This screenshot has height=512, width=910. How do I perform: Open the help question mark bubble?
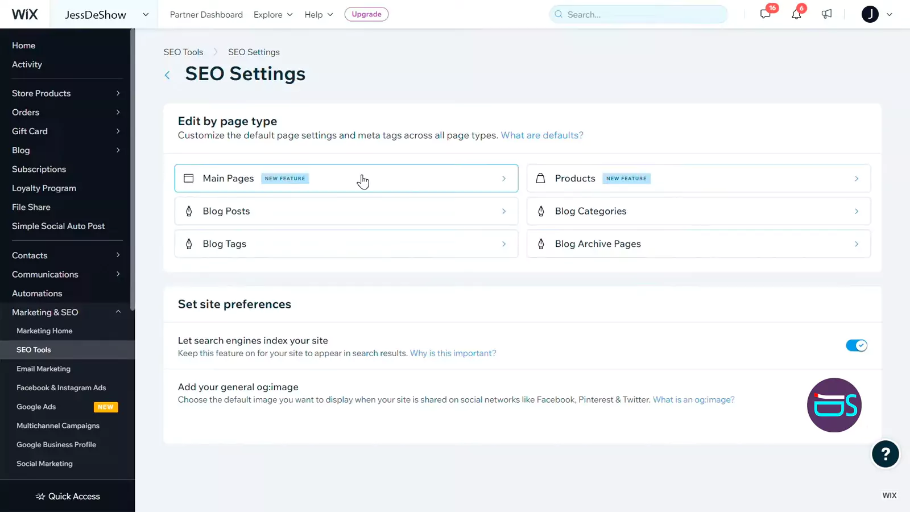pos(886,454)
